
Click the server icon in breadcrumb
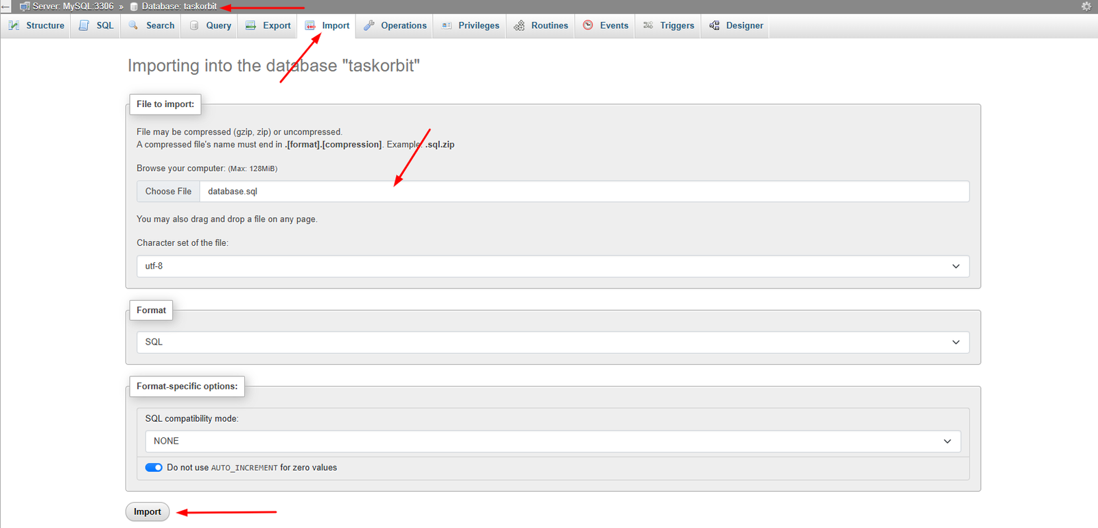point(25,6)
